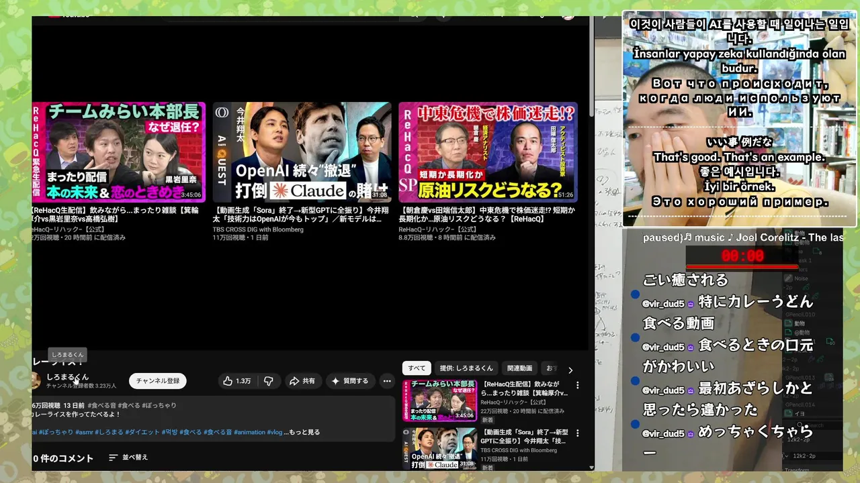This screenshot has height=483, width=860.
Task: Open options menu for sidebar Sora終了 video
Action: [577, 433]
